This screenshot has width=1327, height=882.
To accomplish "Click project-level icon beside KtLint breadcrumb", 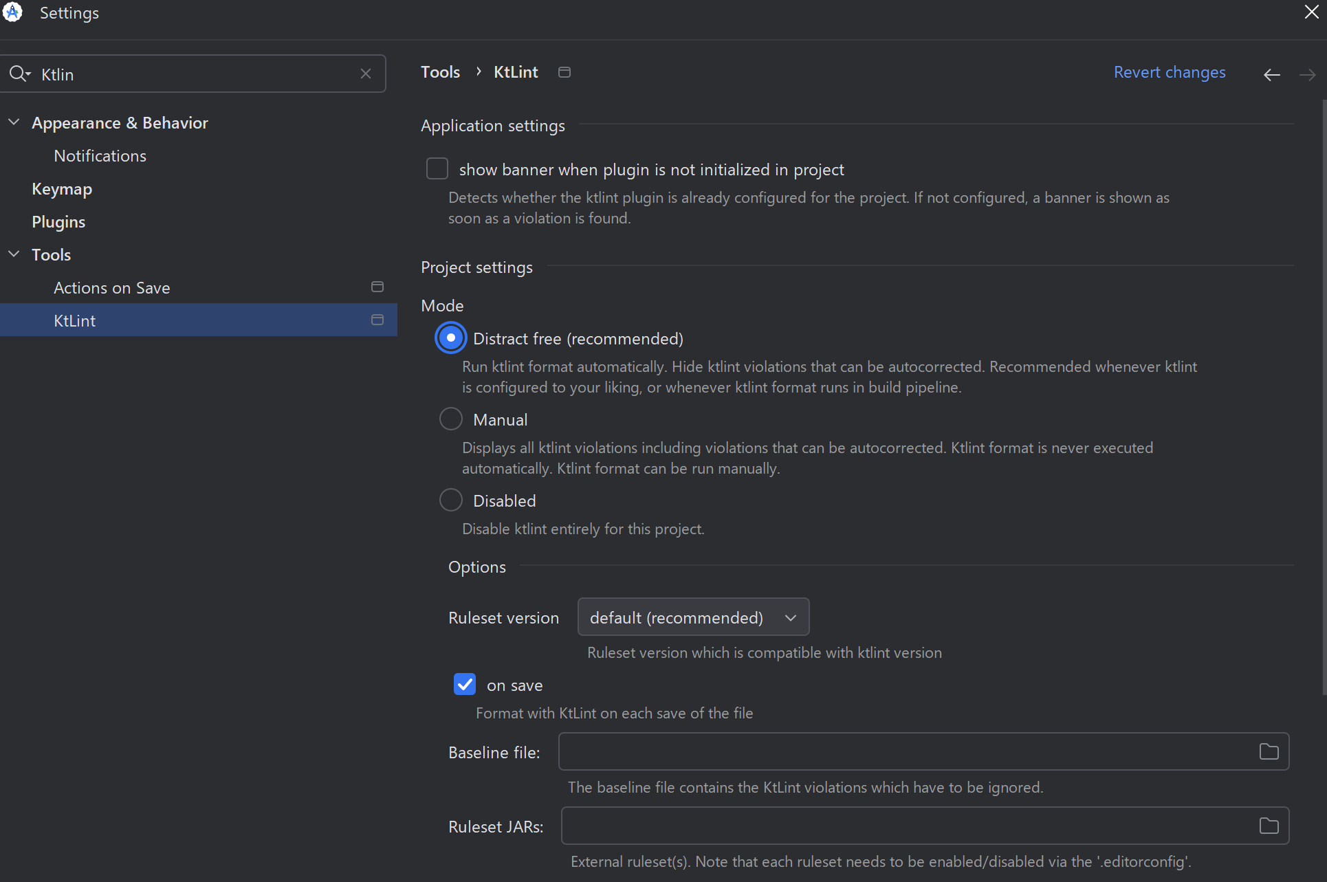I will [x=564, y=72].
